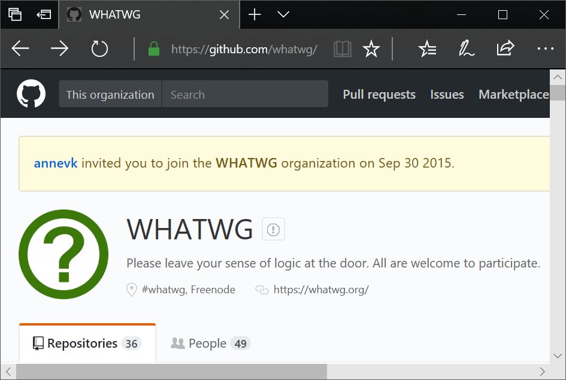This screenshot has width=566, height=380.
Task: Share this page via Edge share icon
Action: [x=505, y=49]
